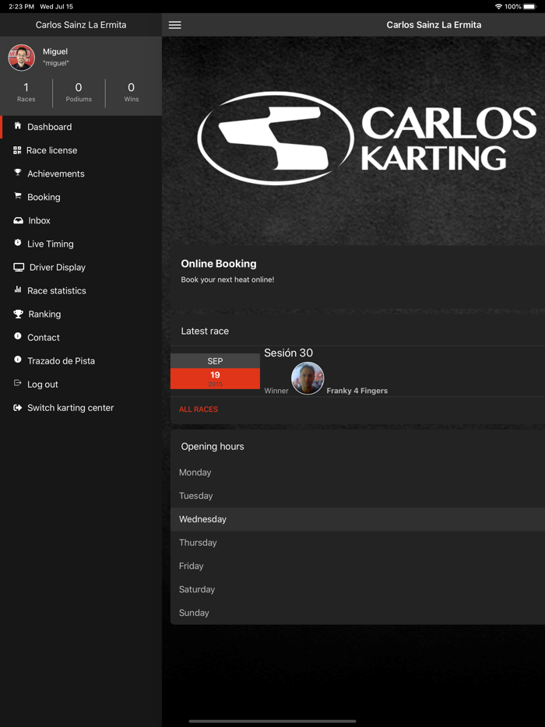Click the Contact info icon

(18, 336)
